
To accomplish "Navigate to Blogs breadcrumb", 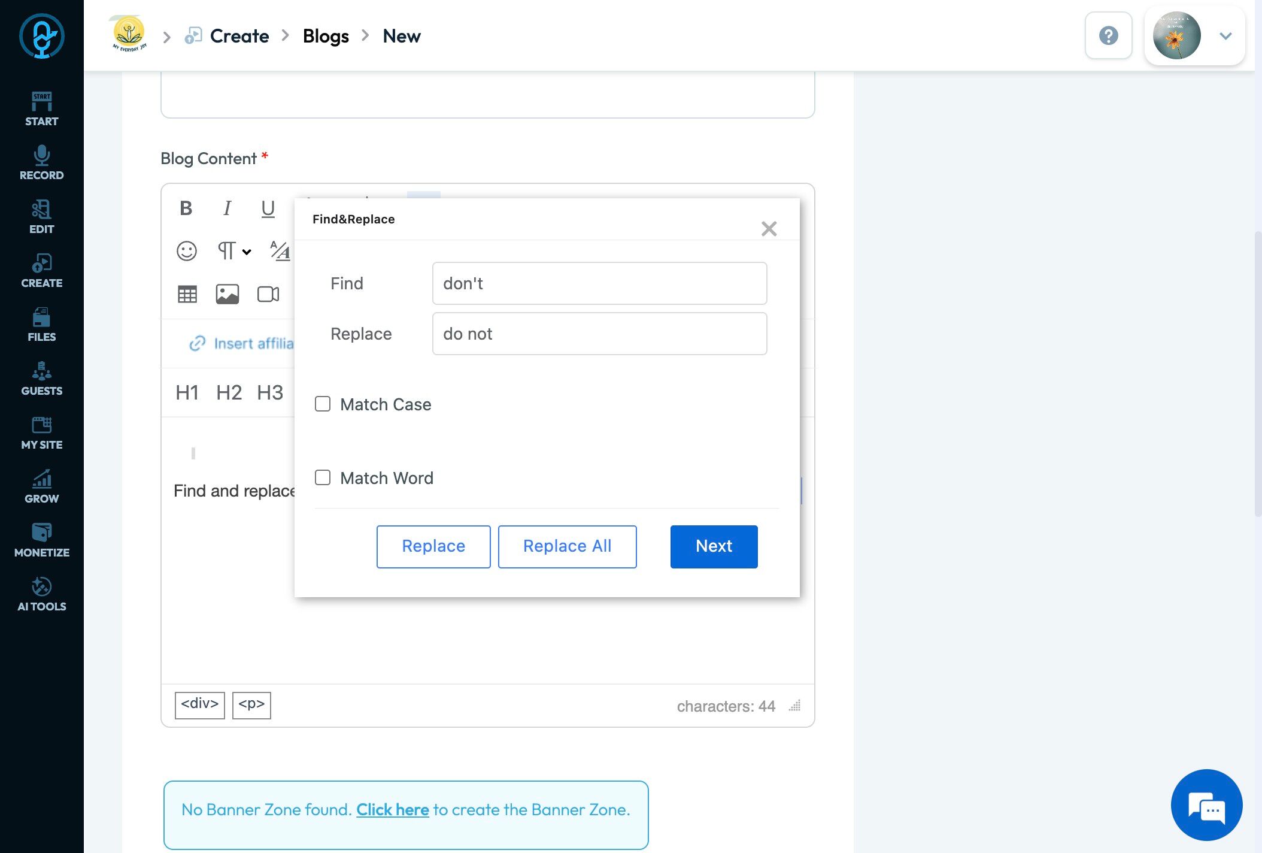I will pyautogui.click(x=326, y=36).
